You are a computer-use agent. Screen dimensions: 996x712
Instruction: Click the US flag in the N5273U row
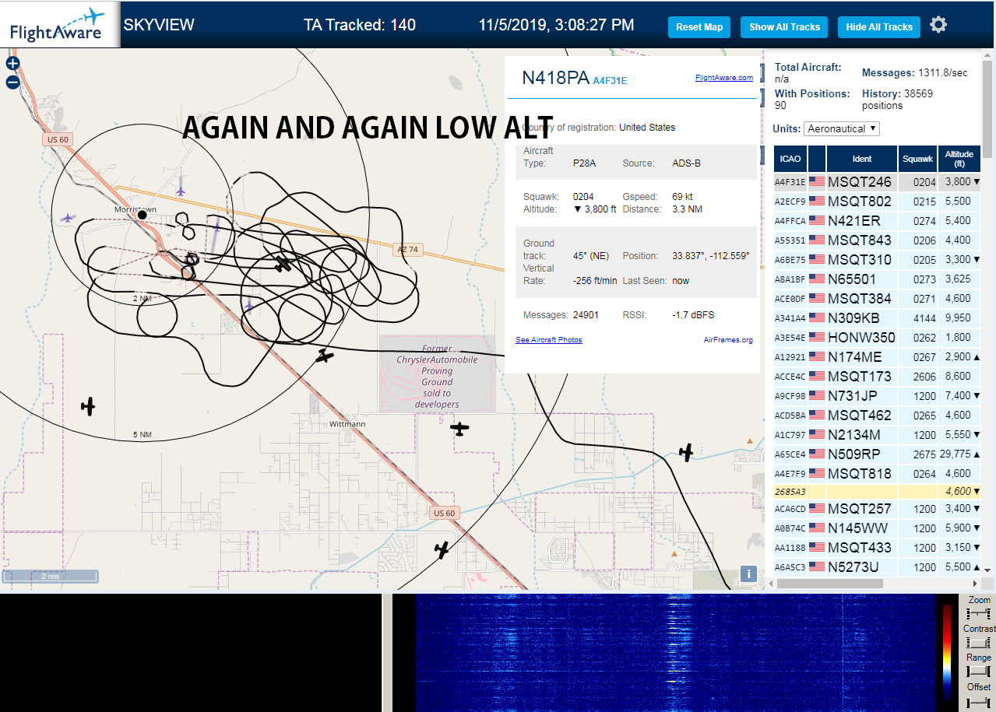click(x=817, y=567)
